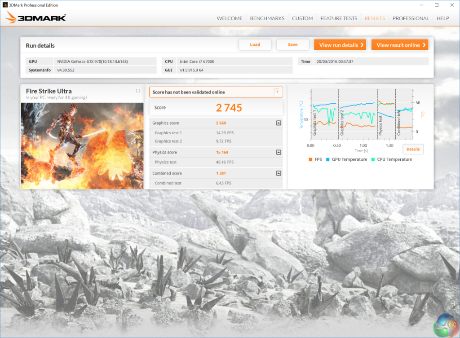Click the blue GPU Temperature legend square
The image size is (460, 338).
click(327, 159)
